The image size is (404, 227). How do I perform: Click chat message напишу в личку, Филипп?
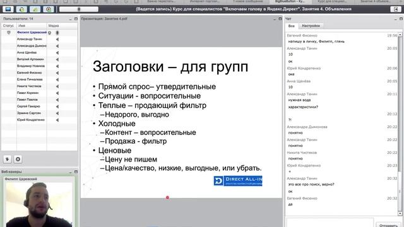click(316, 42)
